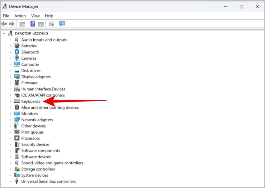Click the Batteries icon
The image size is (265, 188).
point(17,46)
